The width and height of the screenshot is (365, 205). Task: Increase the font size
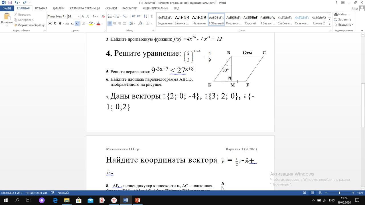pos(83,16)
